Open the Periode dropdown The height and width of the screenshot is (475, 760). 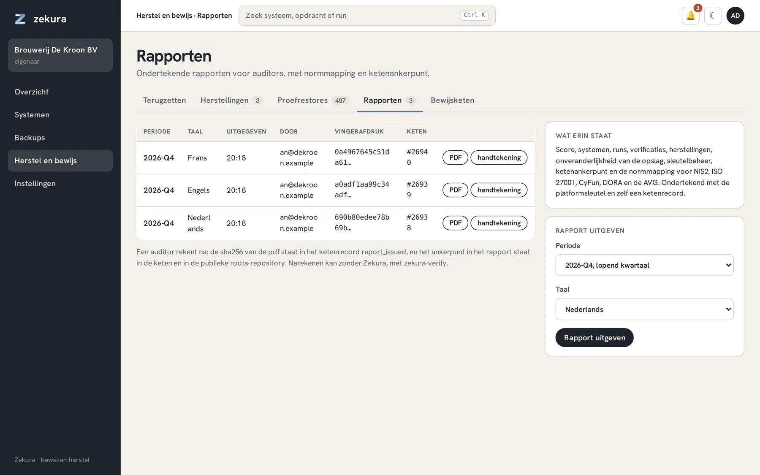(644, 265)
